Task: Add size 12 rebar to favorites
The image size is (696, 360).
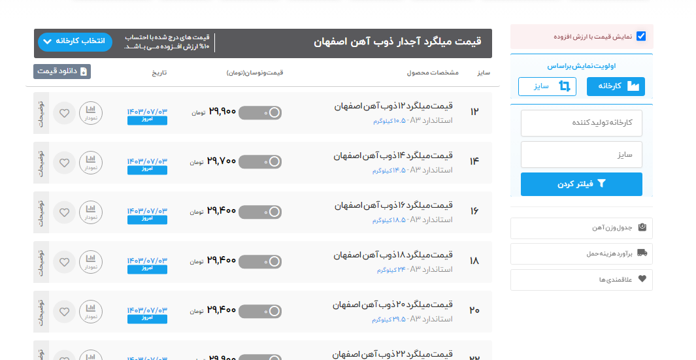Action: [64, 113]
